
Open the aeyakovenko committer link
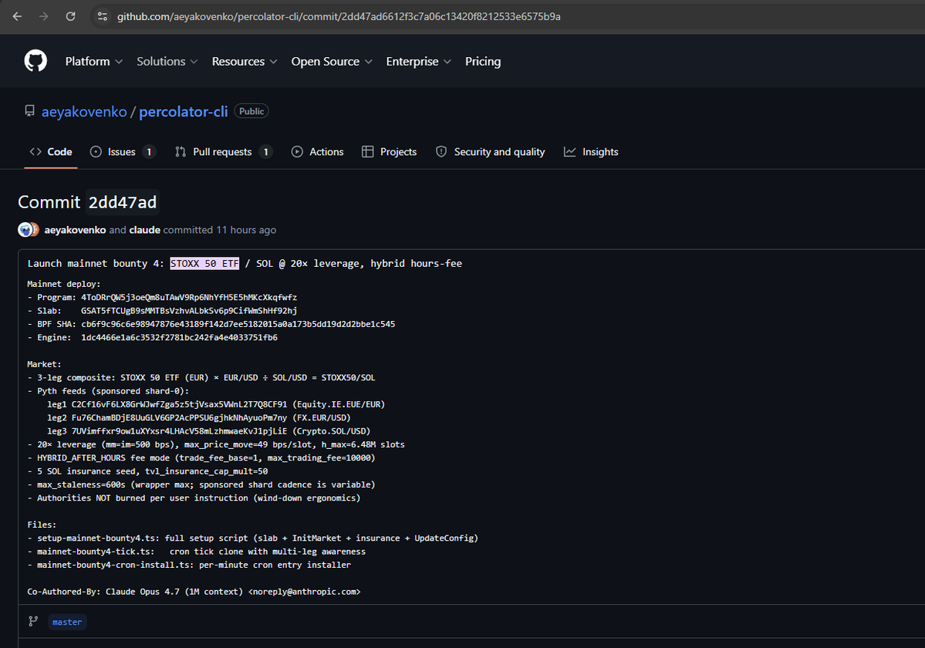(75, 230)
